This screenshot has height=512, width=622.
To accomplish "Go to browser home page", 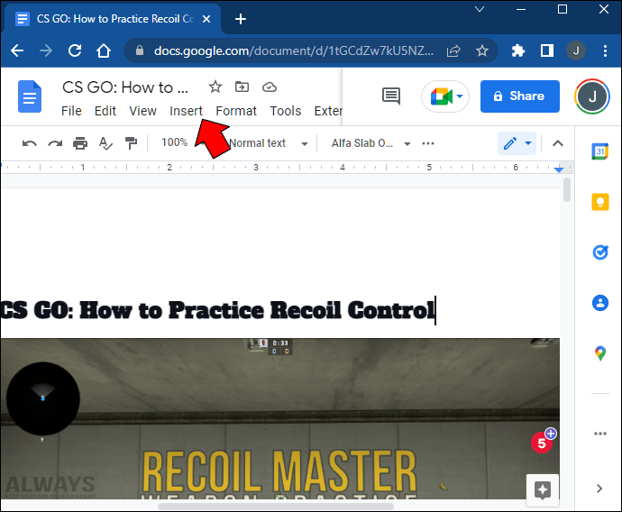I will coord(104,50).
